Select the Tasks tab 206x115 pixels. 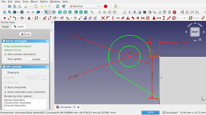[19, 27]
